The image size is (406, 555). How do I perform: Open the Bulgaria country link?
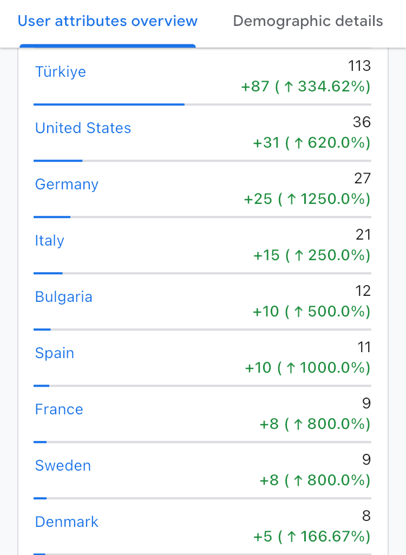64,297
